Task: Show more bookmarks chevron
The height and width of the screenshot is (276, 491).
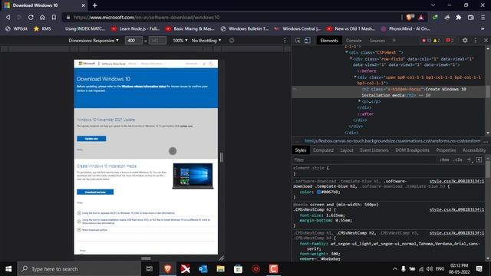Action: [483, 29]
